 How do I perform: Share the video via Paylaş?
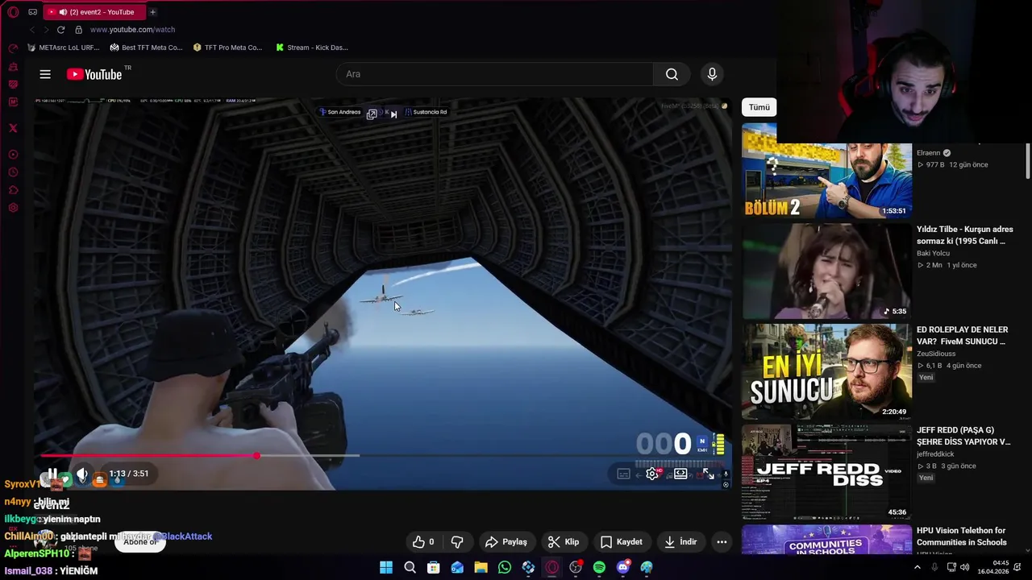coord(506,542)
